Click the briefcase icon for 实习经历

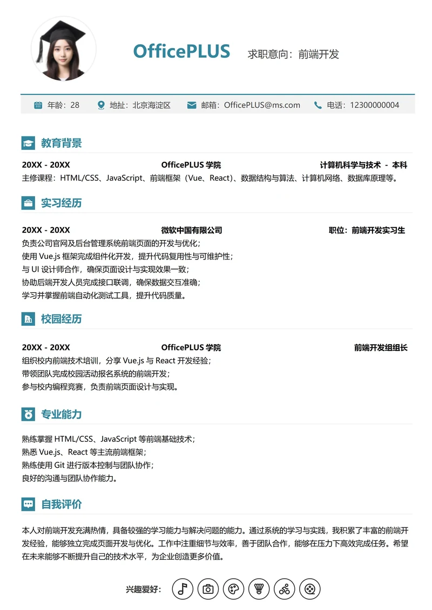[28, 203]
